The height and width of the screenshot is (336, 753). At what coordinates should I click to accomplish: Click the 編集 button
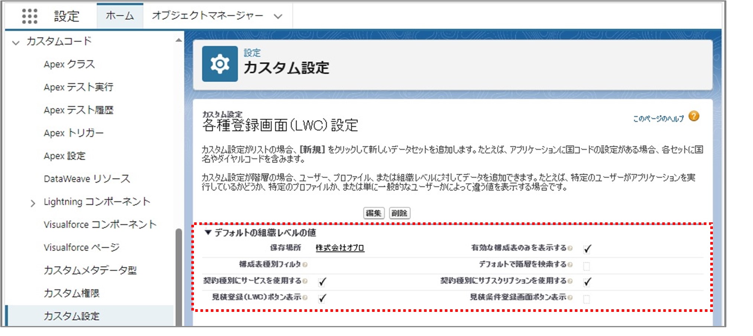[x=373, y=213]
